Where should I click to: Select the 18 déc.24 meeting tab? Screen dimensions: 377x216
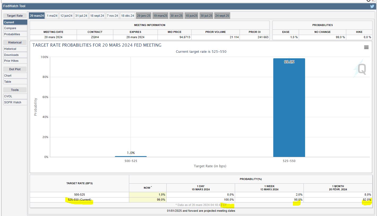128,16
